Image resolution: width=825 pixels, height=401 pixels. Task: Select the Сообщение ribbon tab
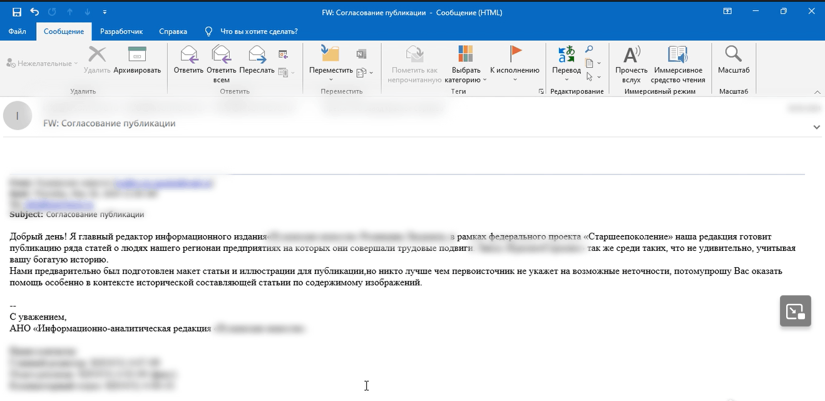[64, 31]
